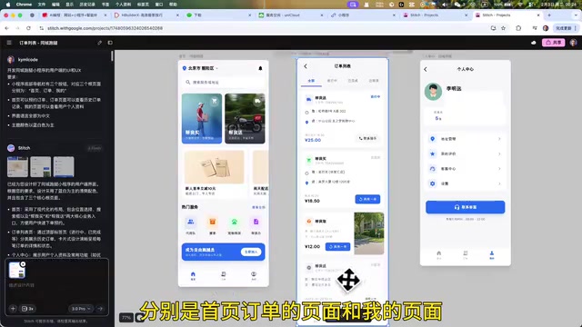Click the third generated design thumbnail in chat

(x=64, y=167)
